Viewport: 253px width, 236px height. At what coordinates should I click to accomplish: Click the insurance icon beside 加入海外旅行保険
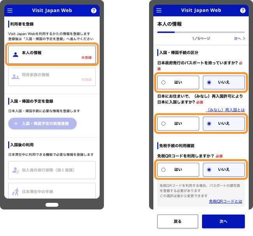pyautogui.click(x=16, y=170)
